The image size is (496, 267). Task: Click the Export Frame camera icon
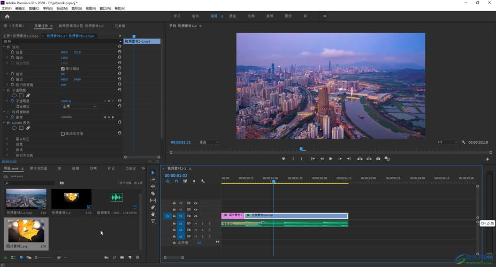[x=378, y=159]
